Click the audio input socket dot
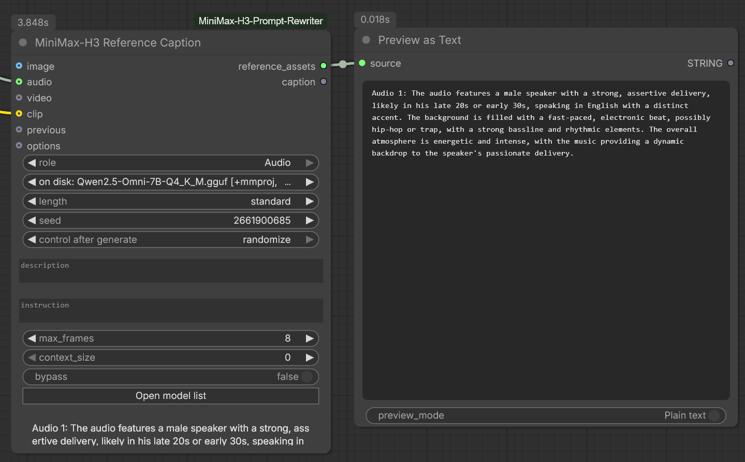This screenshot has width=745, height=462. pos(19,82)
